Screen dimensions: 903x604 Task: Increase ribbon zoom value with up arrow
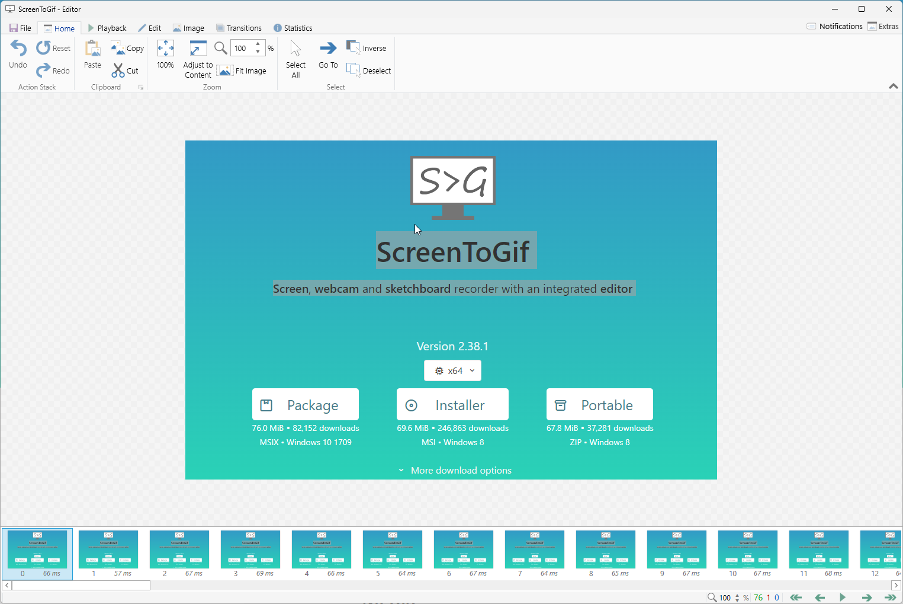click(x=258, y=44)
